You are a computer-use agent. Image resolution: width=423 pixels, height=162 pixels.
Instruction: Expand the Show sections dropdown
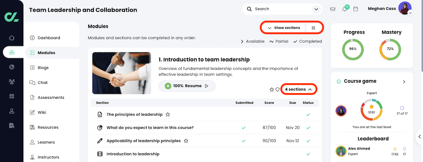(x=284, y=28)
